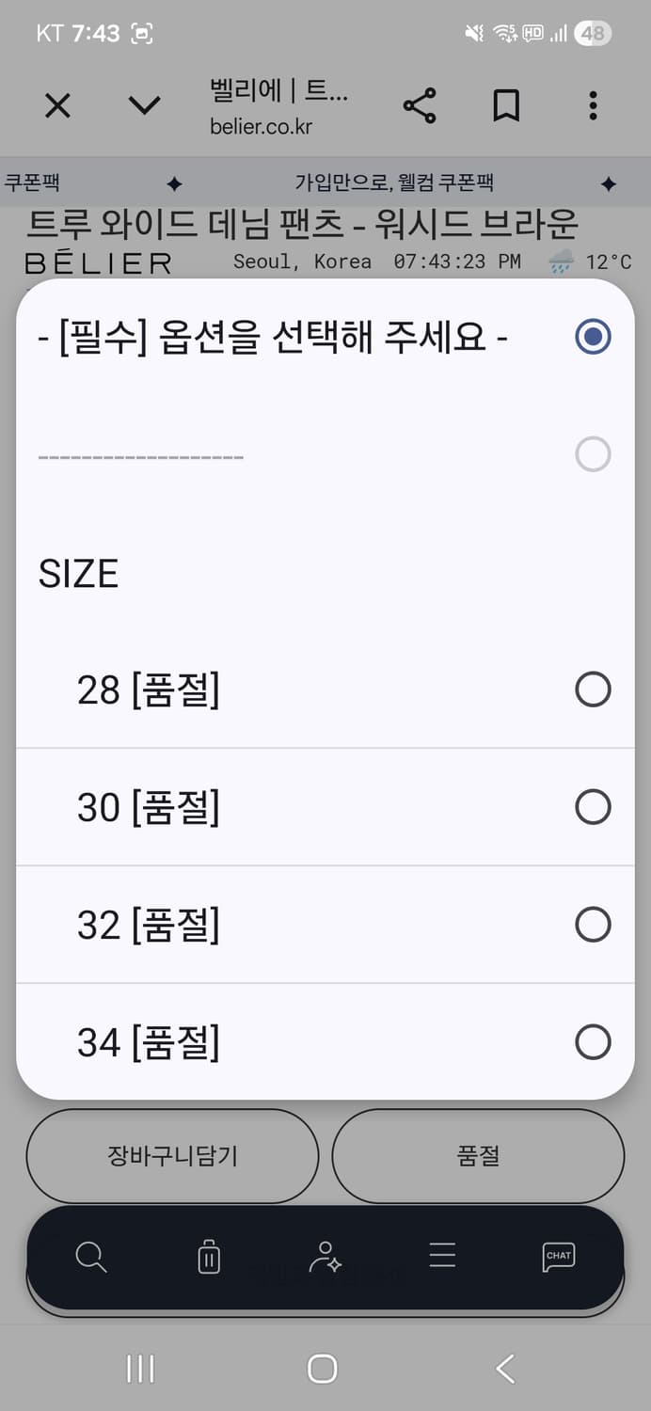Open the three-dot browser menu
This screenshot has height=1411, width=651.
click(592, 105)
